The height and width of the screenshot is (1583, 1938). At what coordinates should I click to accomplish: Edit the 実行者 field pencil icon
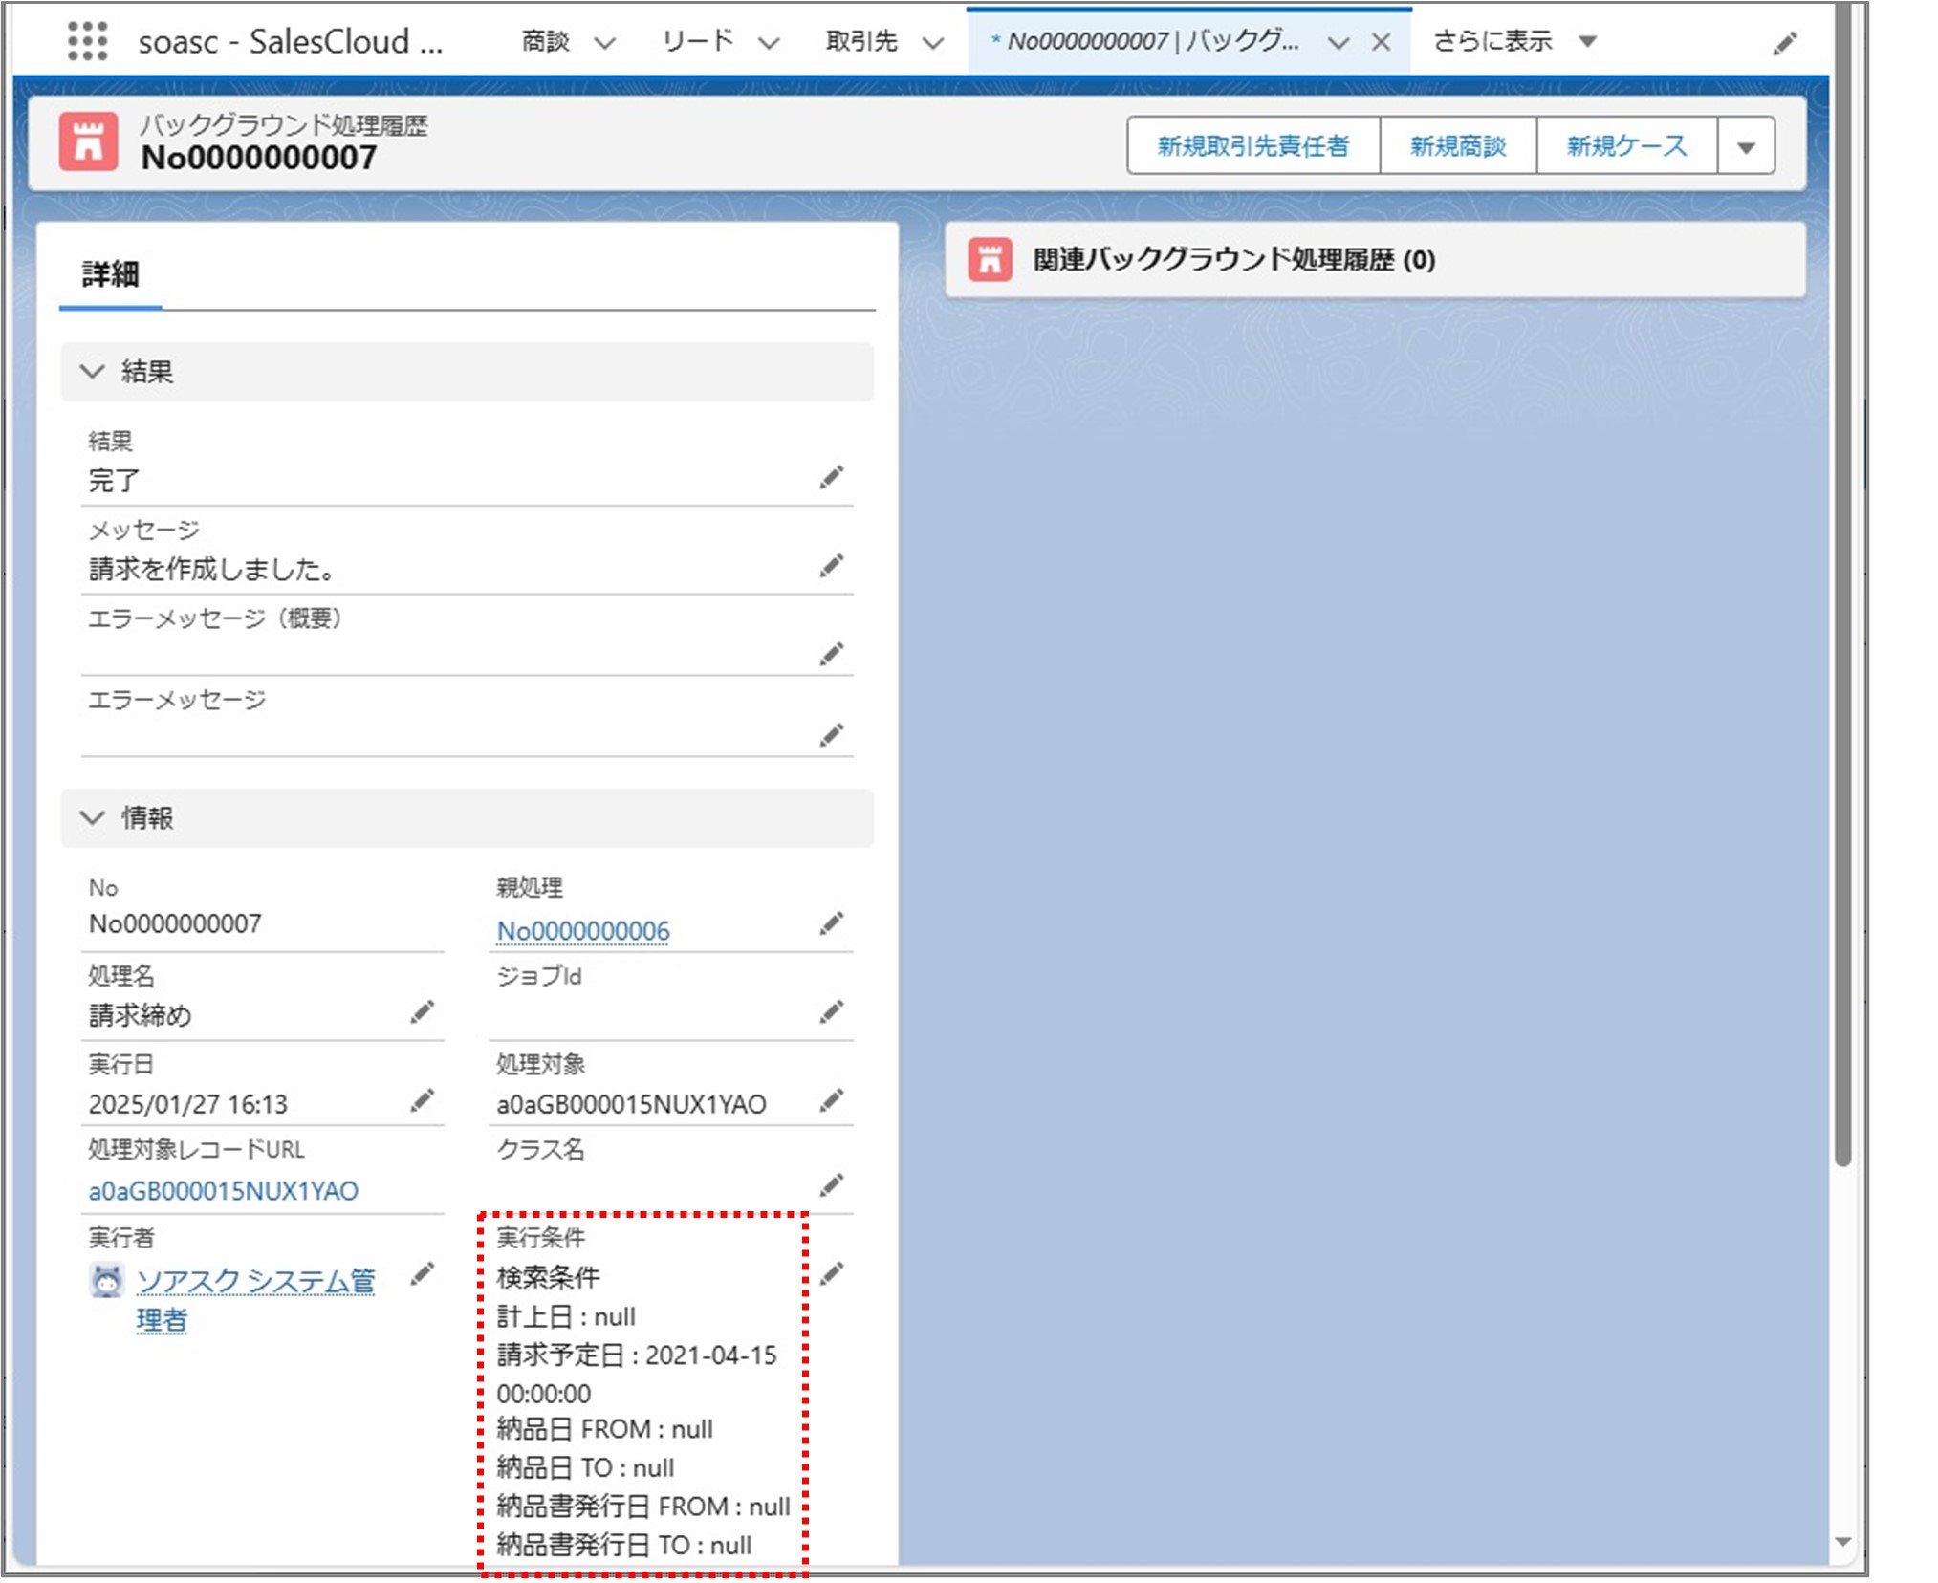click(x=422, y=1274)
